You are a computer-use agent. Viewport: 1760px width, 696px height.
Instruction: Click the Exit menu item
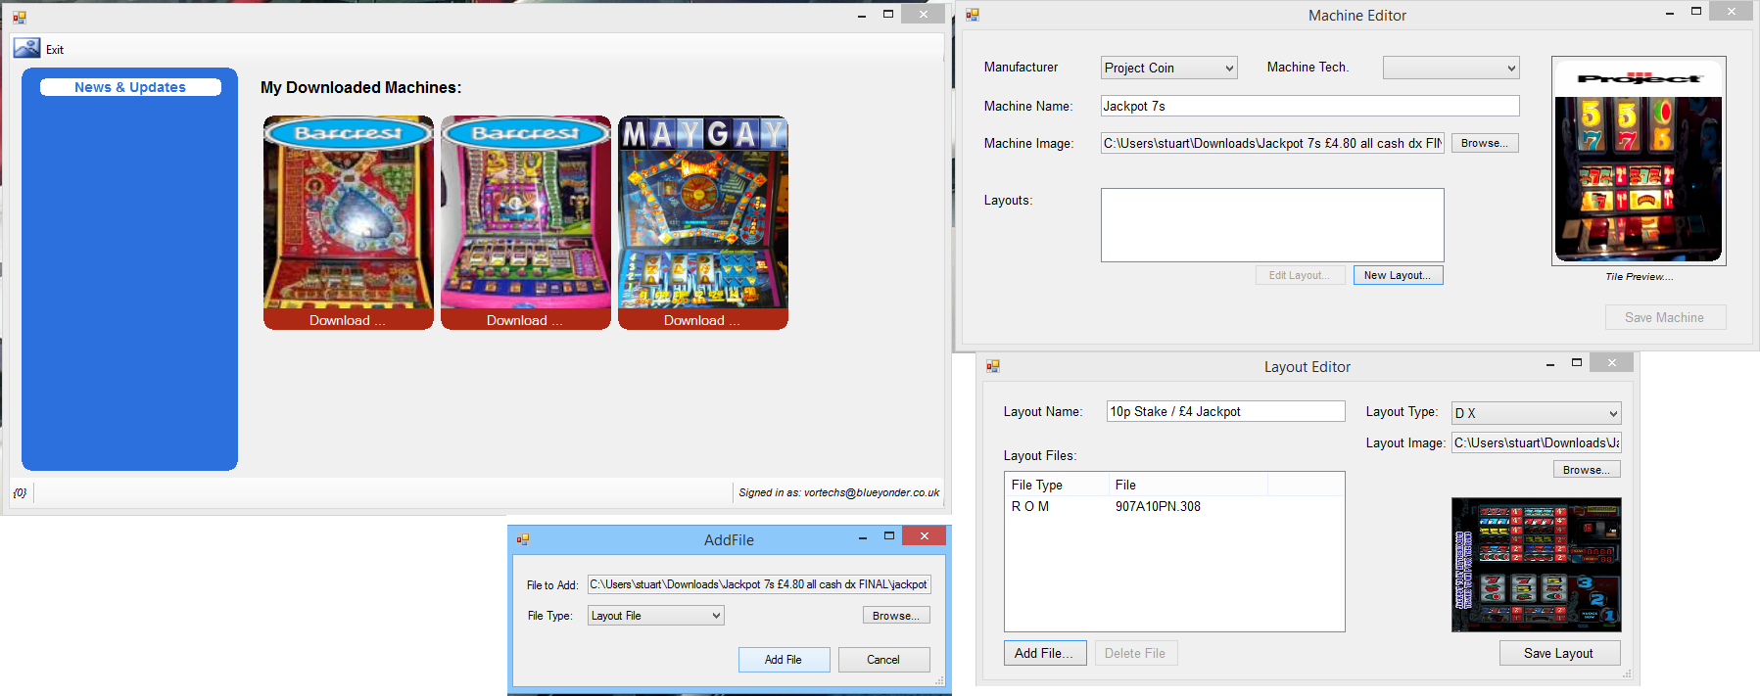[55, 50]
